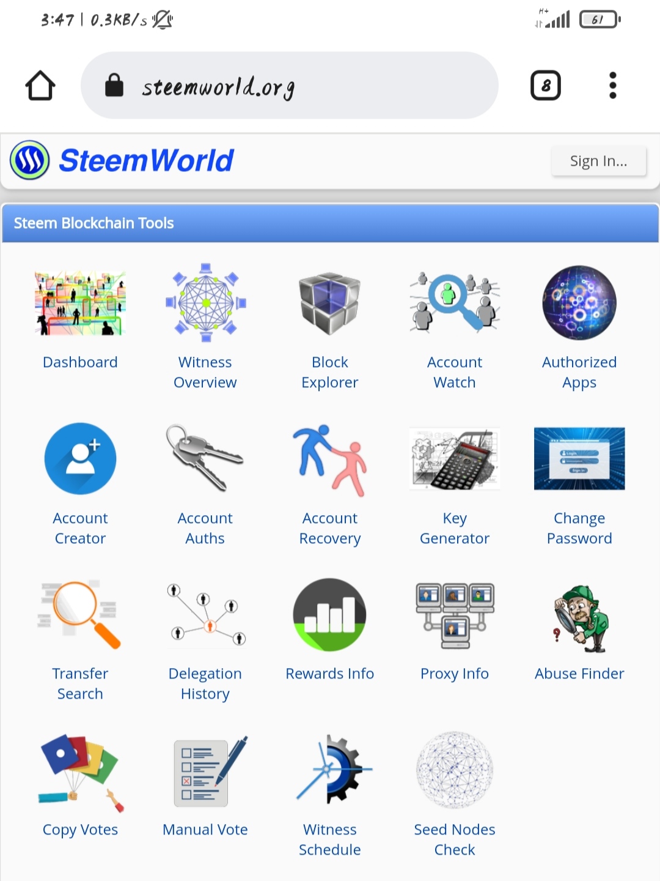Click the Seed Nodes Check text link

pyautogui.click(x=455, y=839)
